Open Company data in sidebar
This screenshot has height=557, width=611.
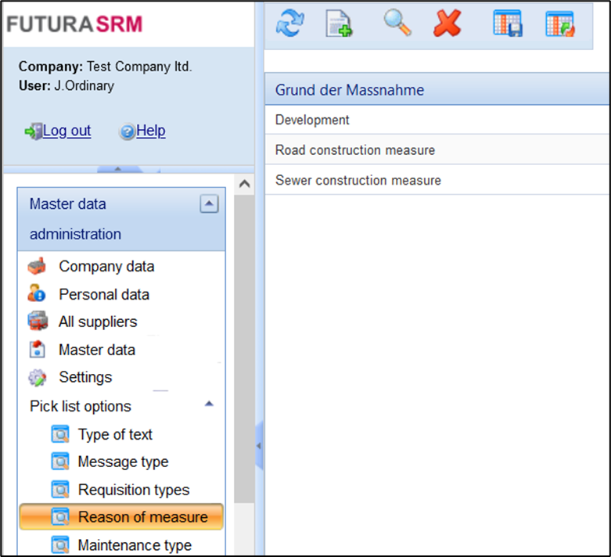coord(106,267)
